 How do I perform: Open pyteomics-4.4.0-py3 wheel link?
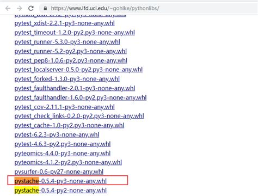[63, 154]
